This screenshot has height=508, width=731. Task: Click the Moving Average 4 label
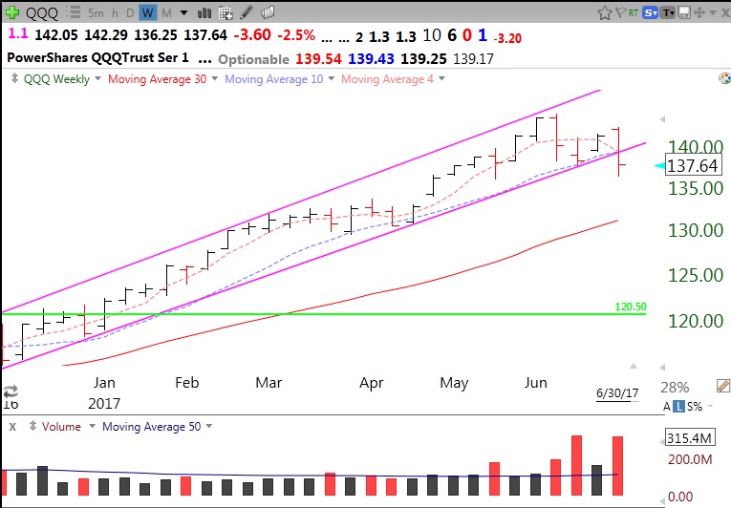[387, 78]
